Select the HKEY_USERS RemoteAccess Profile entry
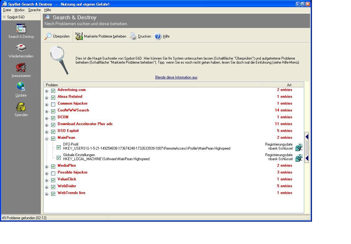The width and height of the screenshot is (351, 244). click(x=147, y=148)
